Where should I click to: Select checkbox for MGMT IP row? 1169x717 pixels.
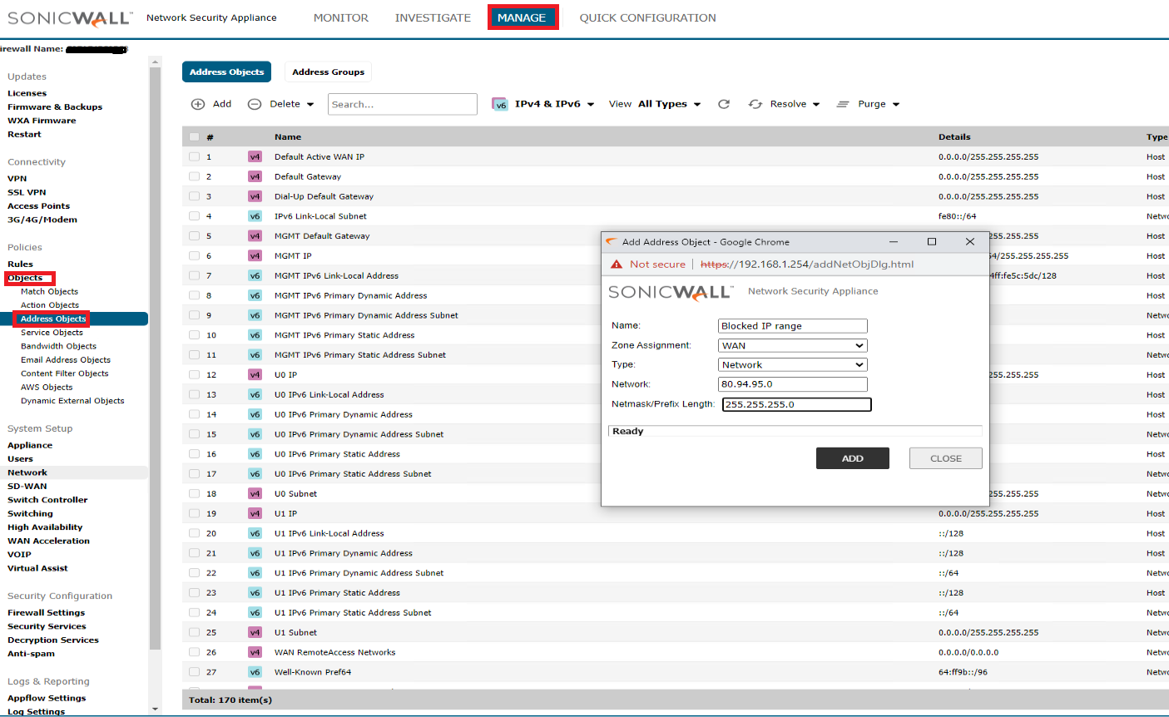[x=194, y=256]
